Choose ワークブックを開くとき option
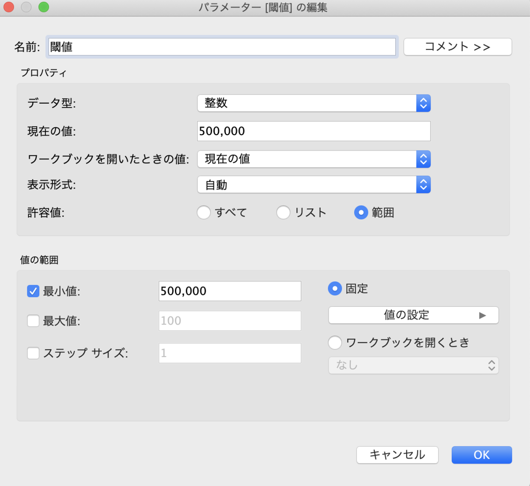This screenshot has width=530, height=486. [335, 343]
